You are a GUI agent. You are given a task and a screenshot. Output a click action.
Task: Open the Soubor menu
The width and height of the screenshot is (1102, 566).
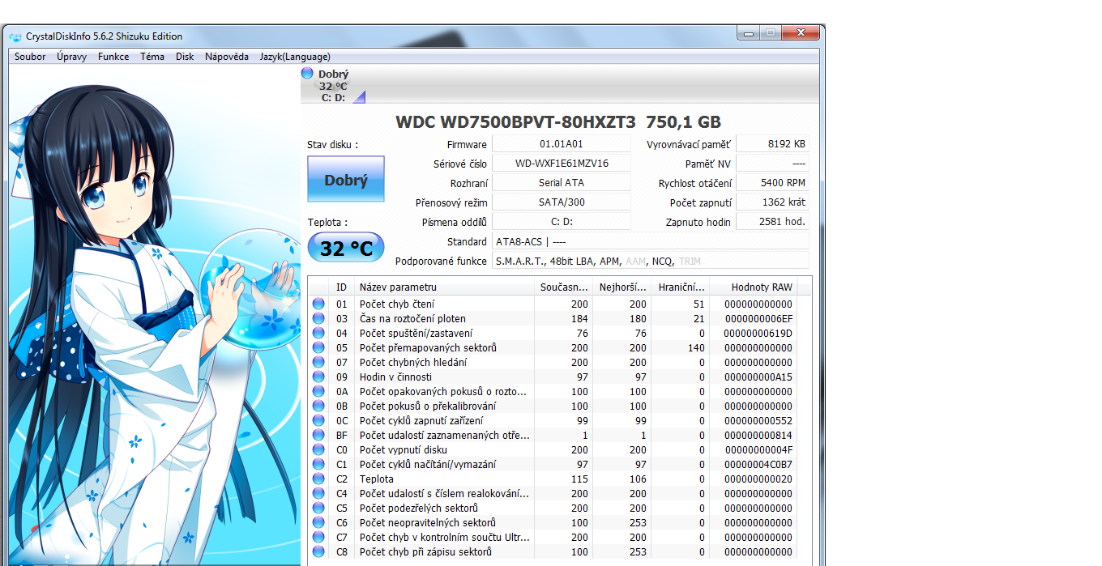coord(30,57)
